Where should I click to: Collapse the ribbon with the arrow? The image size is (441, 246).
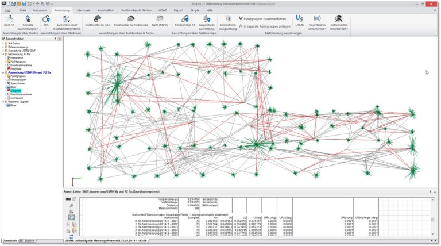click(x=436, y=10)
